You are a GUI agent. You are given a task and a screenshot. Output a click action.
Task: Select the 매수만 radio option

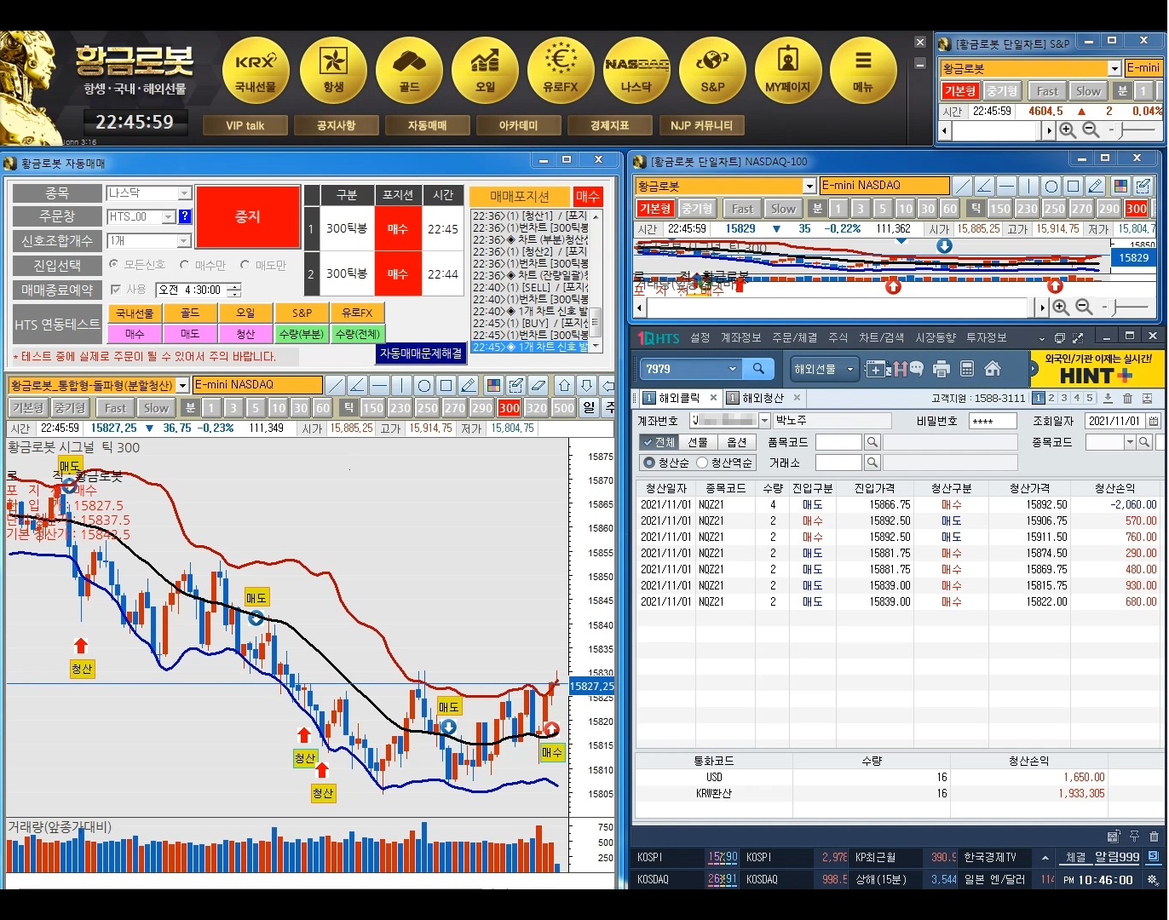click(185, 265)
